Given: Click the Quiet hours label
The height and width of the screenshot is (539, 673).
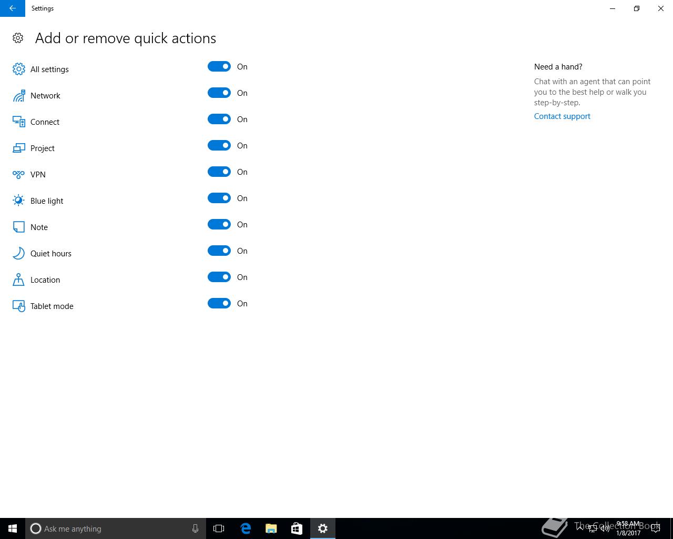Looking at the screenshot, I should coord(51,254).
